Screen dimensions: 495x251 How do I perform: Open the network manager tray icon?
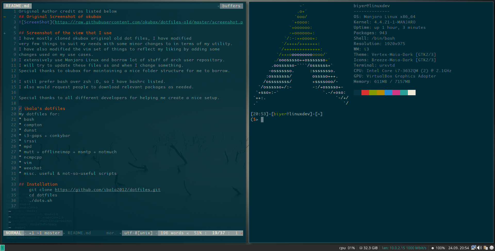tap(474, 248)
